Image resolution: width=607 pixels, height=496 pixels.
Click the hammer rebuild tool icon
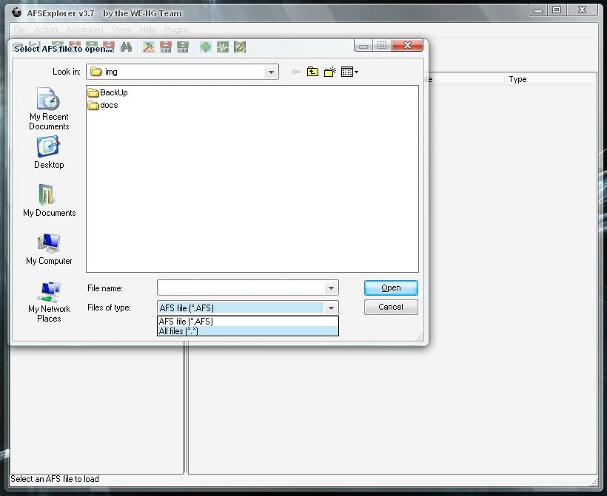click(149, 47)
